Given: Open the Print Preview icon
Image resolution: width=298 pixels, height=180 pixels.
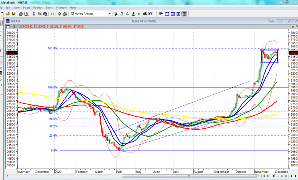Looking at the screenshot, I should pos(26,14).
